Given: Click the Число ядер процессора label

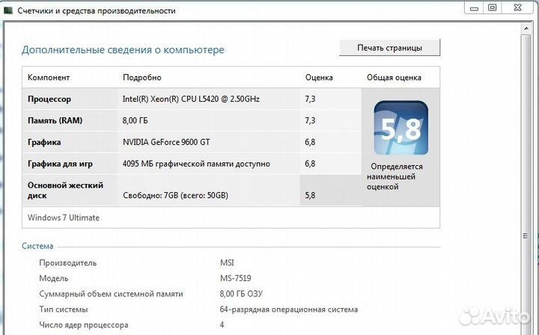Looking at the screenshot, I should [84, 325].
